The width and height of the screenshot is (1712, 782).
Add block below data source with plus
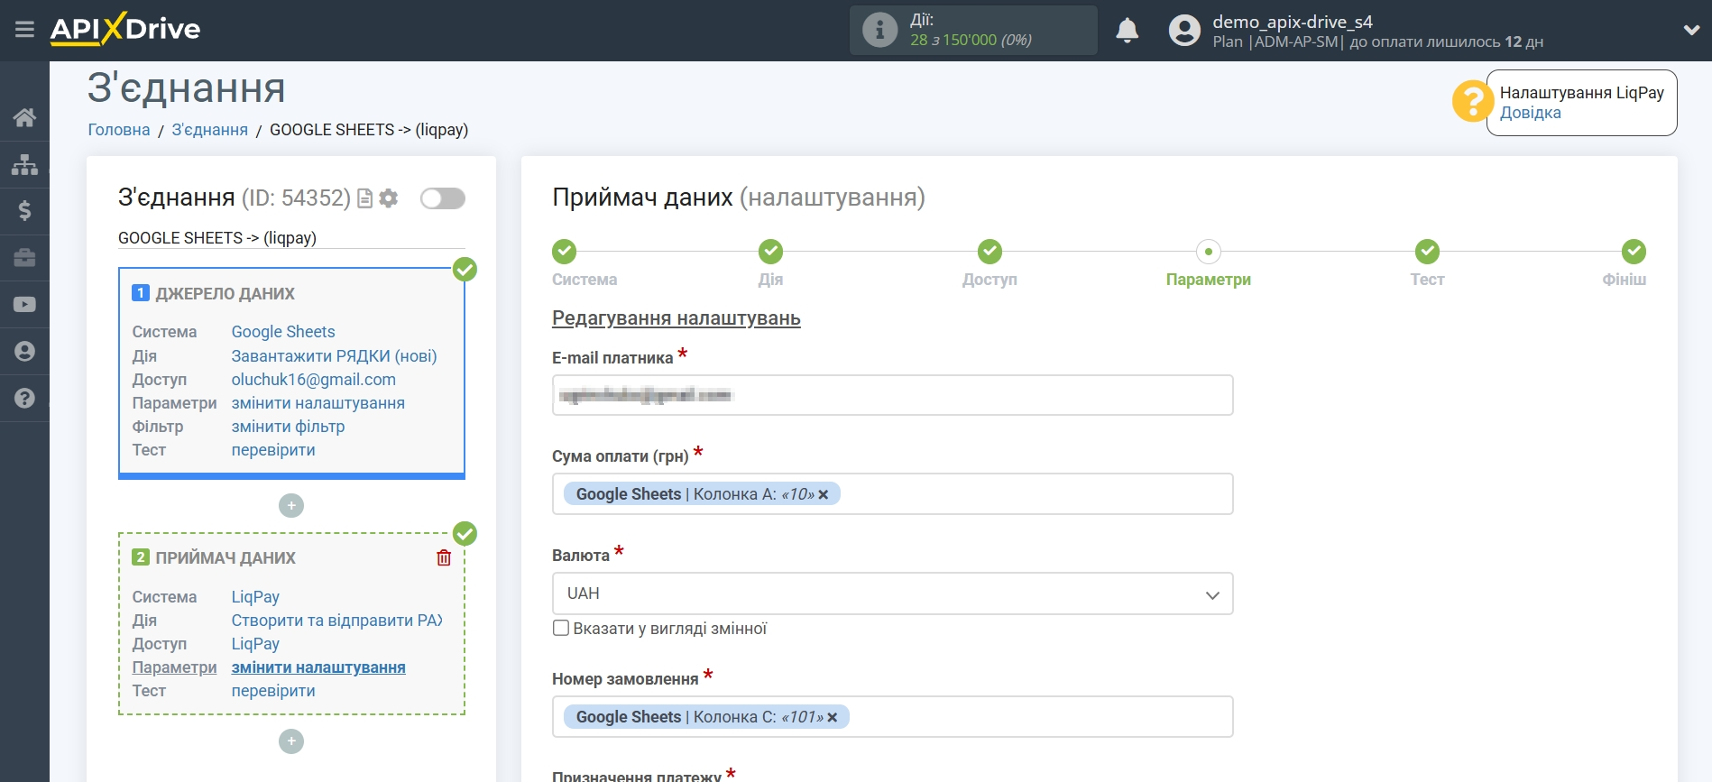291,506
